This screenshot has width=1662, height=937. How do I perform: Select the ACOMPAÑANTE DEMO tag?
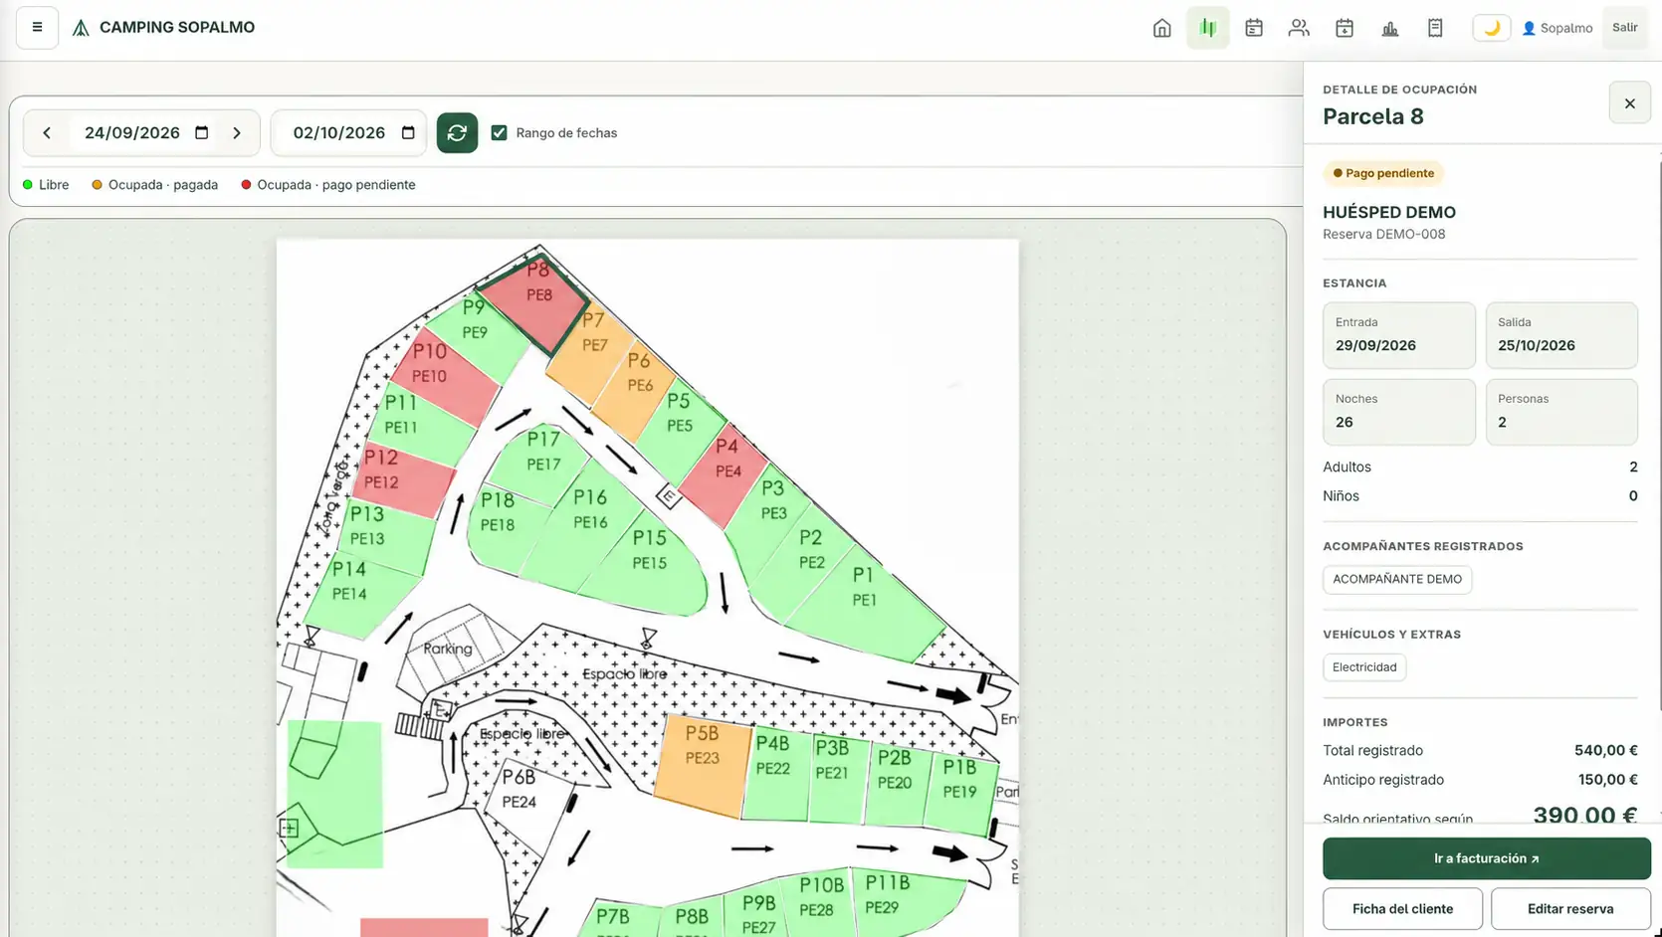click(1397, 579)
